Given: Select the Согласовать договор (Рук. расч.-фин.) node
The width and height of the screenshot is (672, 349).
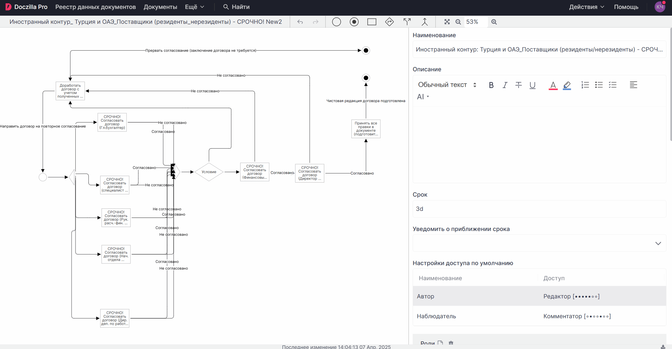Looking at the screenshot, I should tap(116, 218).
